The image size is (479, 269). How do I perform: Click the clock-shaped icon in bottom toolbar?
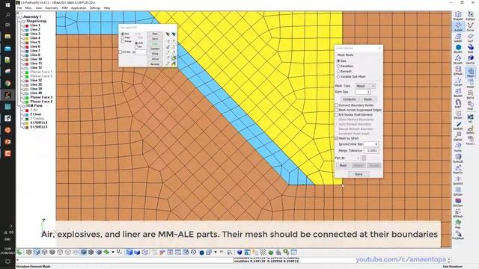[193, 253]
